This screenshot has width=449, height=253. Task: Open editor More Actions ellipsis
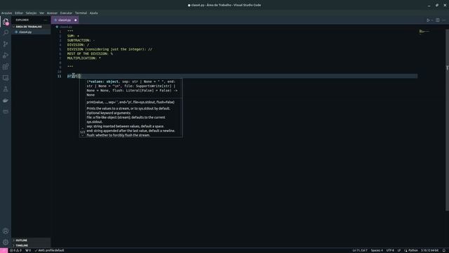click(443, 20)
